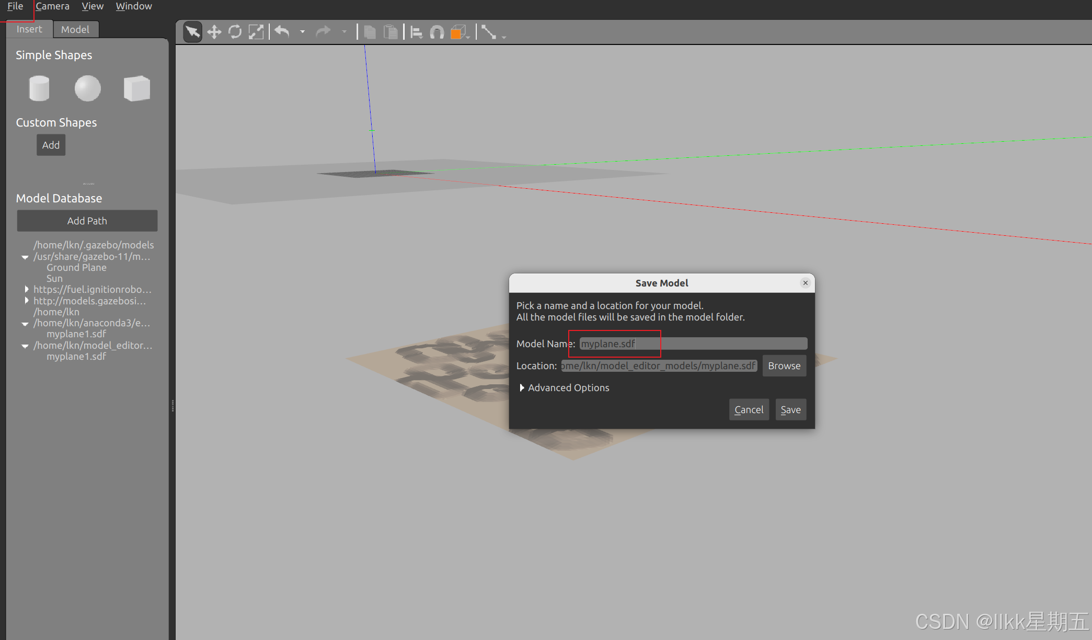
Task: Open the Camera menu
Action: [52, 6]
